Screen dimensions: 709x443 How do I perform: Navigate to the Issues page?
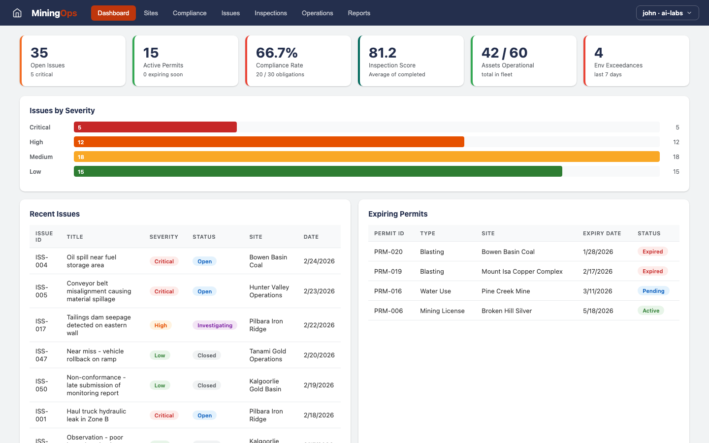tap(230, 13)
